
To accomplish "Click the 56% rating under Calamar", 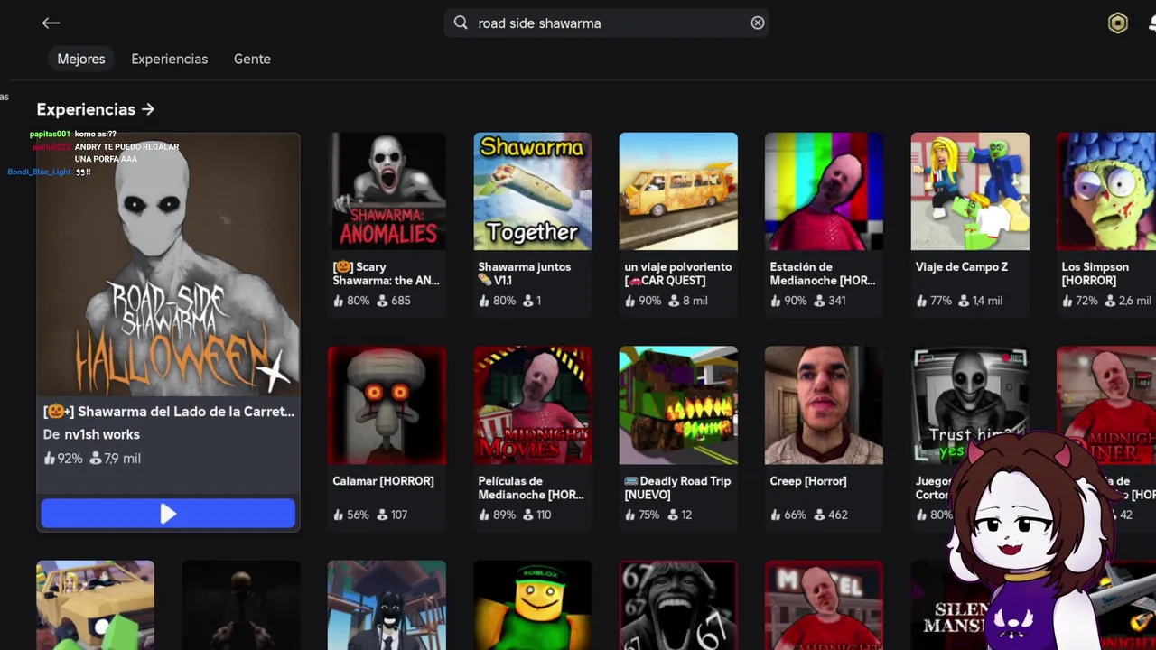I will coord(351,515).
